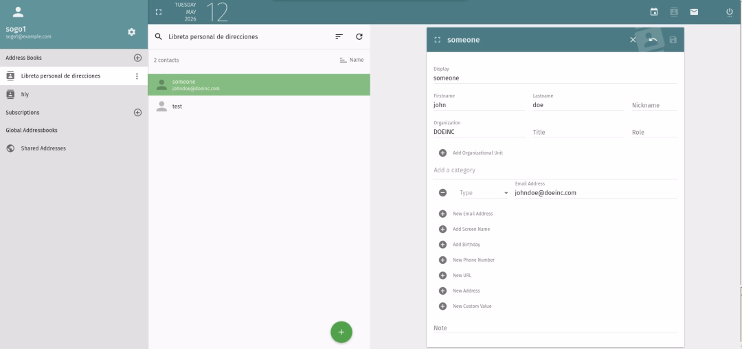Edit the Lastname field

click(x=578, y=105)
